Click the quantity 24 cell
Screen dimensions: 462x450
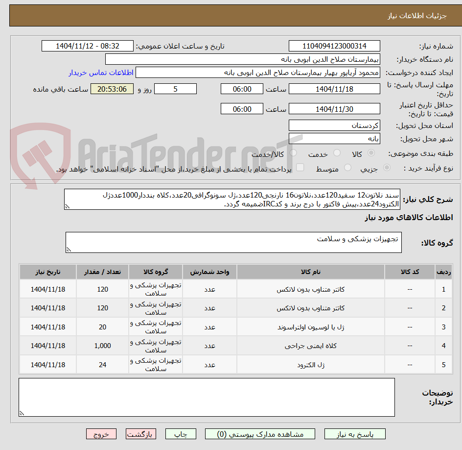tap(103, 365)
